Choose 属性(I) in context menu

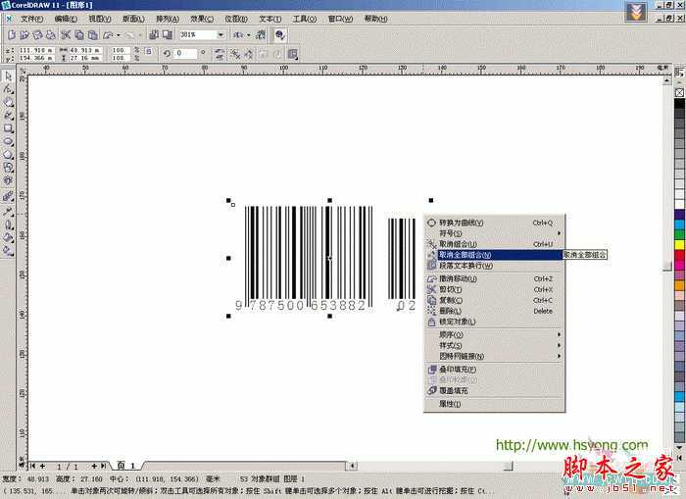(494, 404)
